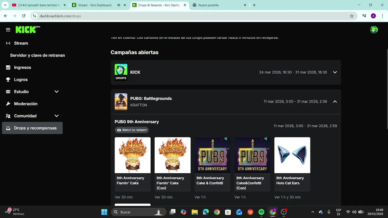Open 9th Anniversary Flamin' Cake thumbnail
The width and height of the screenshot is (388, 218).
(x=132, y=155)
